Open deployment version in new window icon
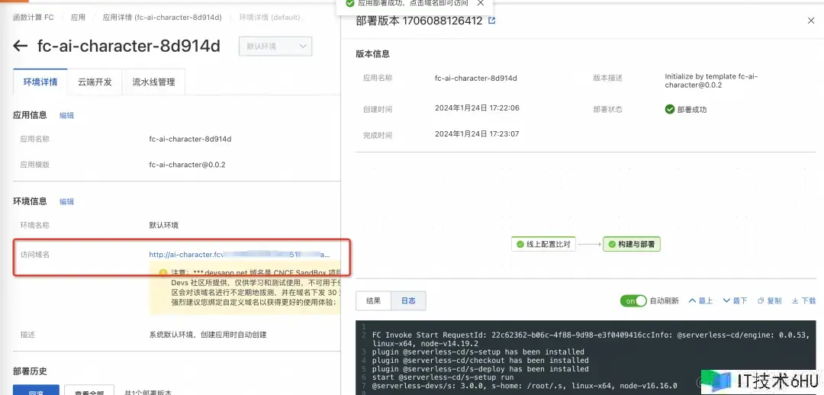The height and width of the screenshot is (395, 824). pos(492,21)
